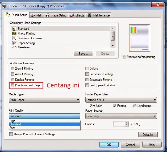Increase Copies with the up arrow
Image resolution: width=167 pixels, height=152 pixels.
coord(127,123)
